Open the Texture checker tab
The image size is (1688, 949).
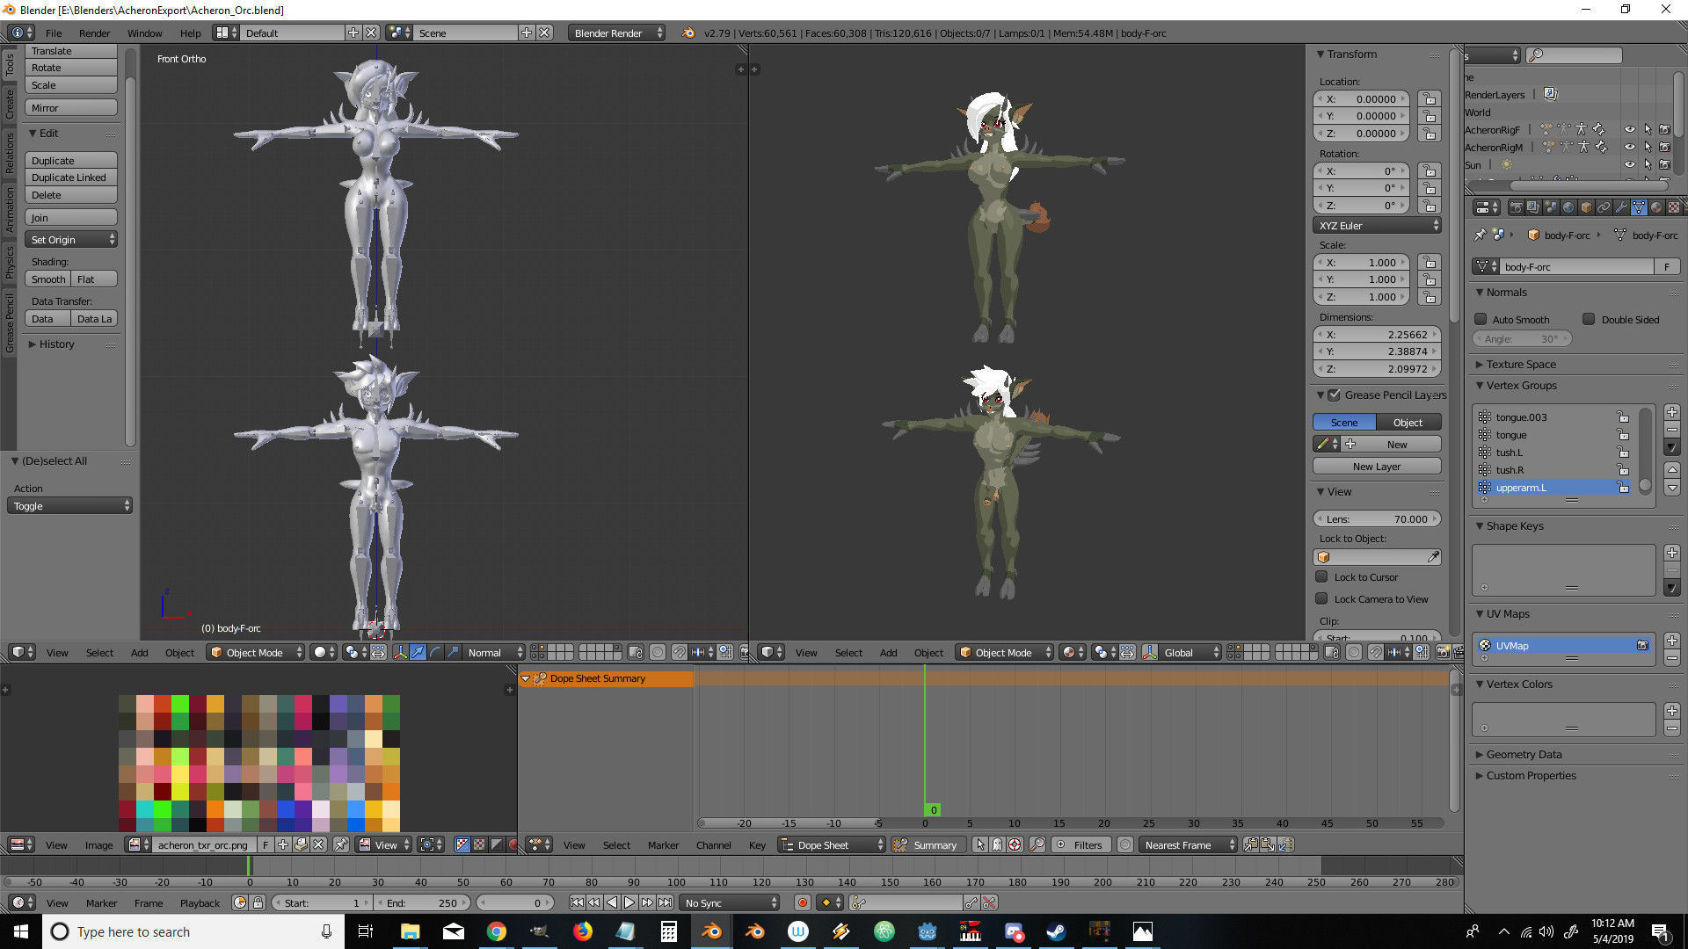click(1674, 208)
